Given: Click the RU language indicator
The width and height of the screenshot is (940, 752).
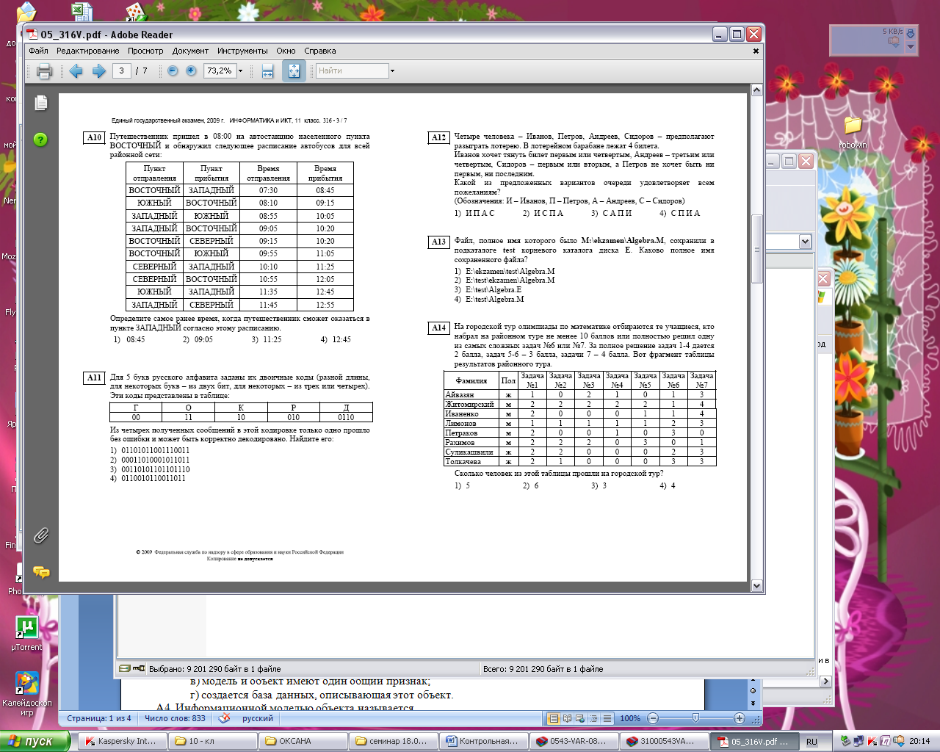Looking at the screenshot, I should coord(811,742).
